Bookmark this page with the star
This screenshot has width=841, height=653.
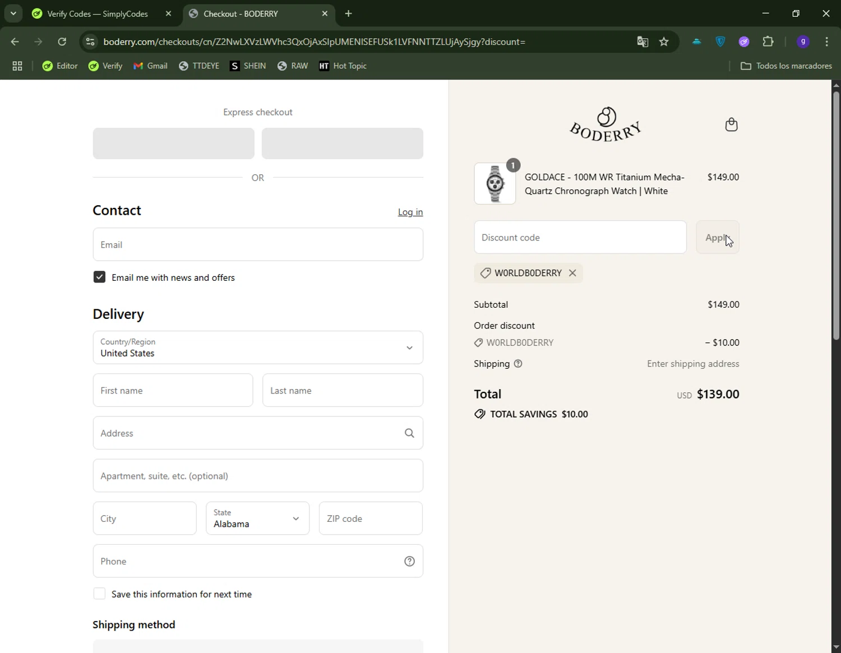click(664, 41)
